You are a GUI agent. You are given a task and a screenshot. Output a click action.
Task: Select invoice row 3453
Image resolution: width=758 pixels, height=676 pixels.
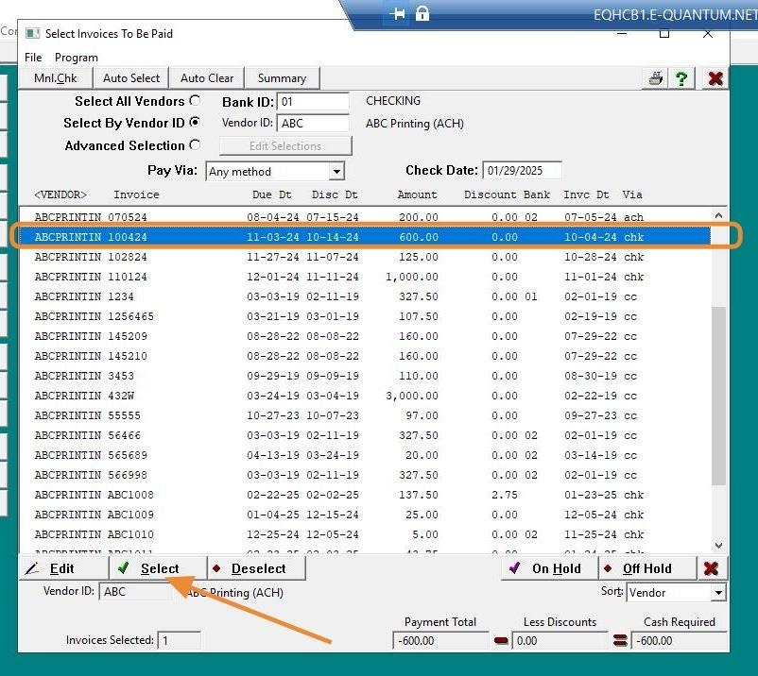365,376
